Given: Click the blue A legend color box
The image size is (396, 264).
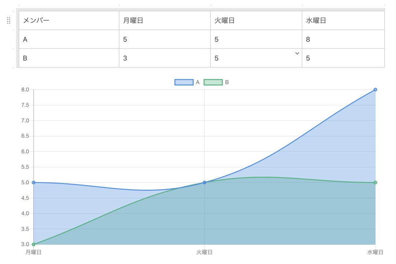Looking at the screenshot, I should click(184, 82).
